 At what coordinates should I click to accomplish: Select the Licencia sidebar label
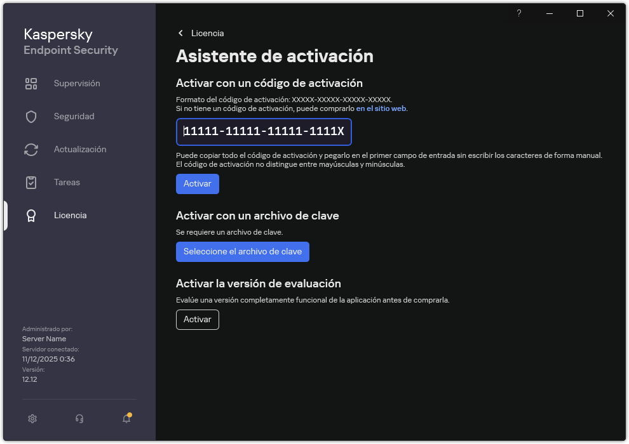70,215
